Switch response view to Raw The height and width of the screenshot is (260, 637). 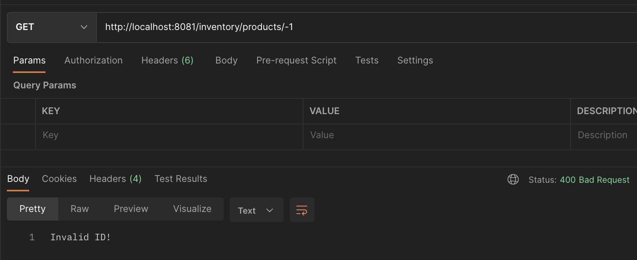(x=80, y=209)
